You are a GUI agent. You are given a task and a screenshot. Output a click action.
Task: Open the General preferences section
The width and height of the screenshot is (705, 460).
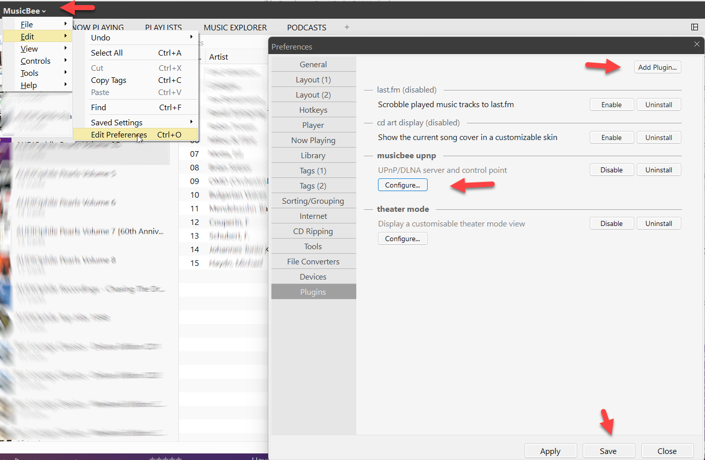point(313,64)
